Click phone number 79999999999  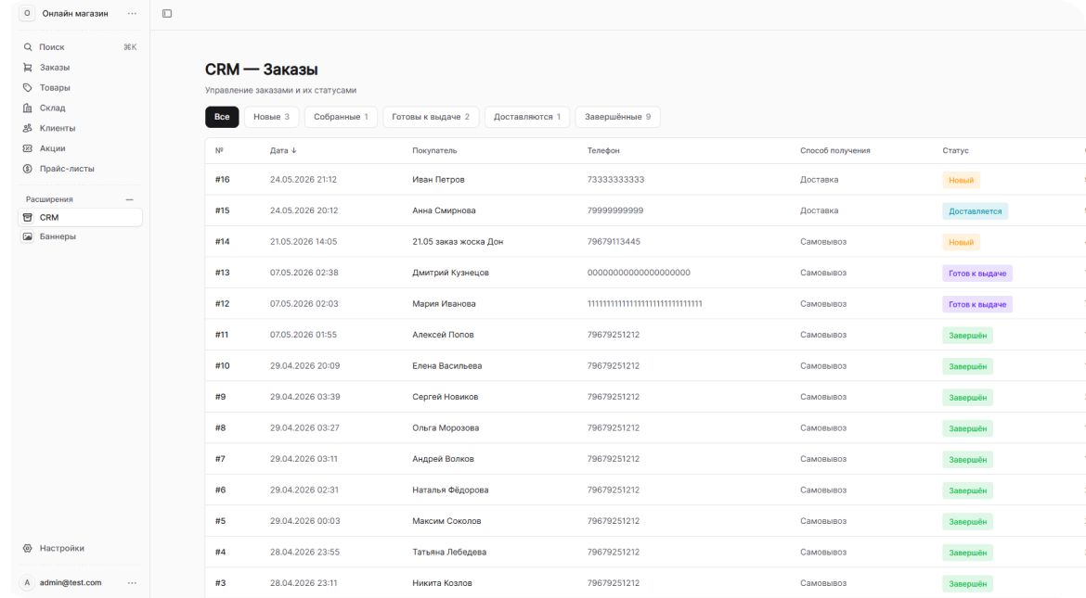[x=615, y=210]
